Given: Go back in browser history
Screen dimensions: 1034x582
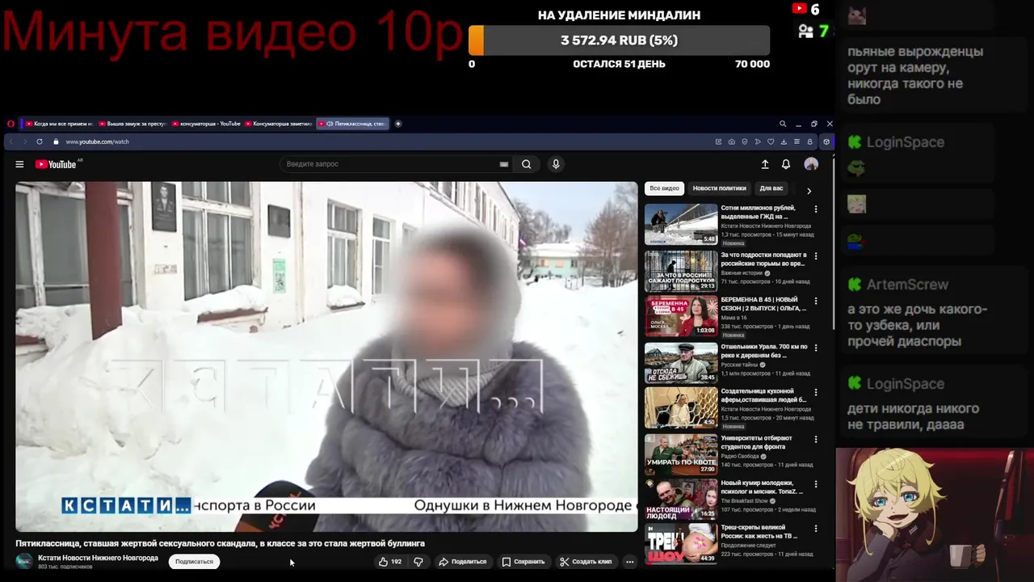Looking at the screenshot, I should (x=11, y=141).
